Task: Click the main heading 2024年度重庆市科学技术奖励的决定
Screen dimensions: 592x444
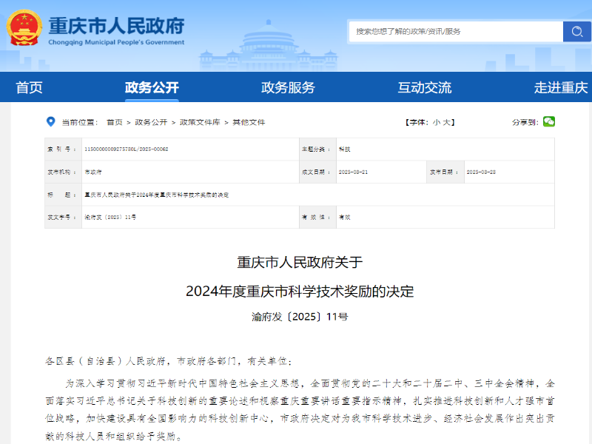Action: pyautogui.click(x=300, y=291)
